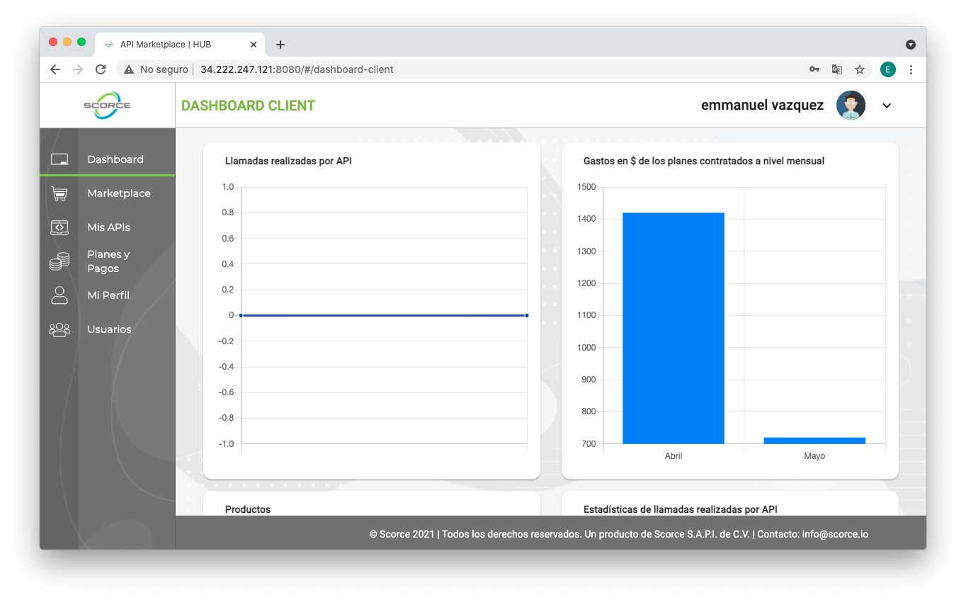This screenshot has width=966, height=602.
Task: Open Planes y Pagos menu item
Action: coord(107,261)
